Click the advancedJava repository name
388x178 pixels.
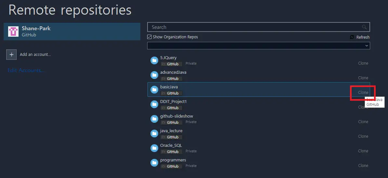tap(173, 72)
